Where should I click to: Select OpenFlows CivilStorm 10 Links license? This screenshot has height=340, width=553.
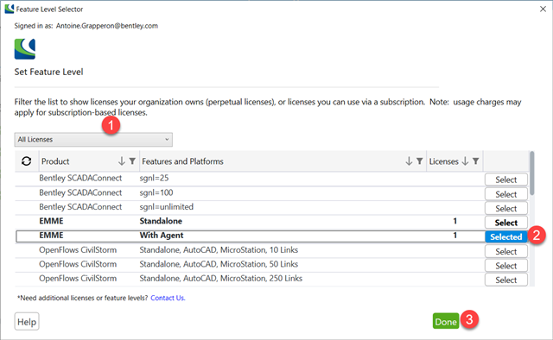506,252
